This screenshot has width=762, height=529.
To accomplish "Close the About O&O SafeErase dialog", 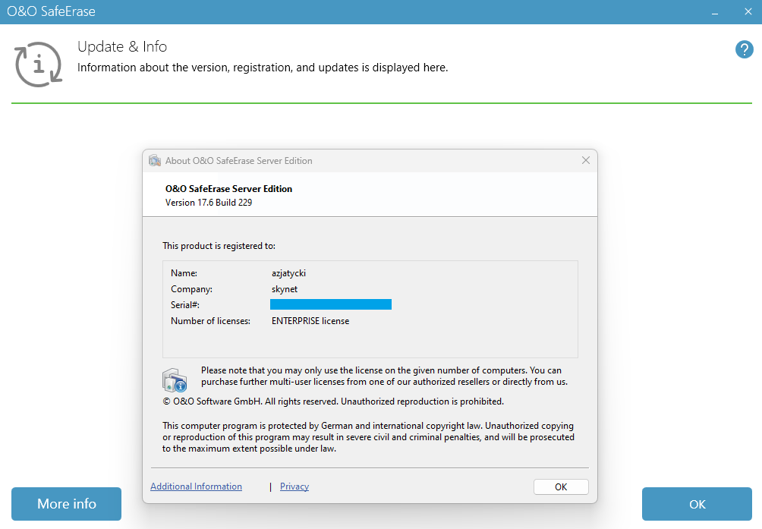I will pos(586,160).
